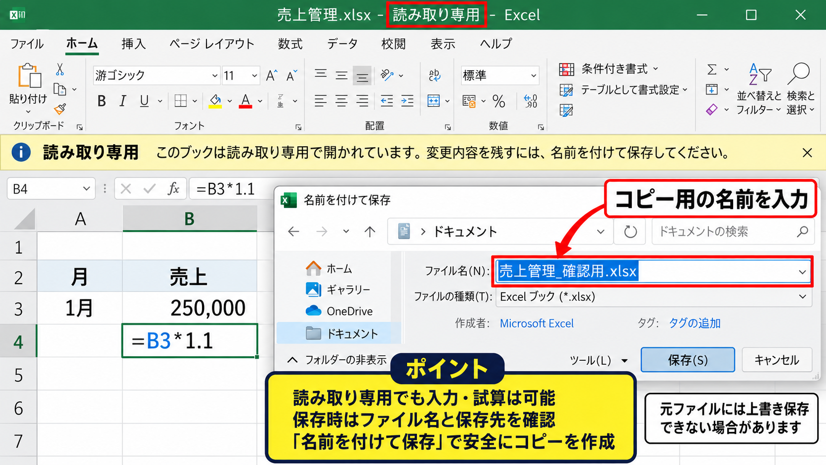Select OneDrive in navigation pane
The height and width of the screenshot is (465, 826).
click(339, 311)
